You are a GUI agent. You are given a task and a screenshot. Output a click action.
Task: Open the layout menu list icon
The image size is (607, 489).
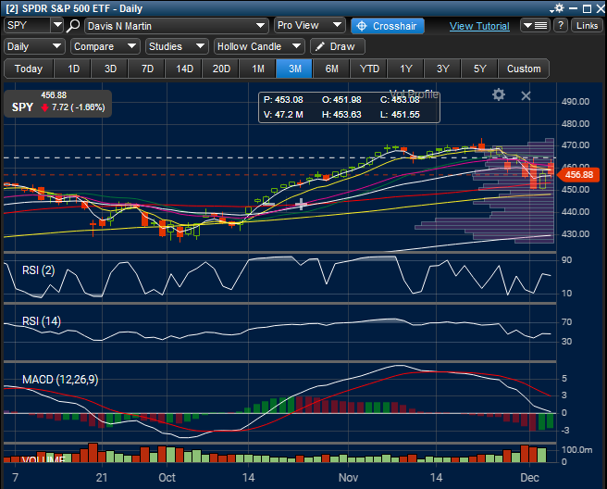coord(535,26)
